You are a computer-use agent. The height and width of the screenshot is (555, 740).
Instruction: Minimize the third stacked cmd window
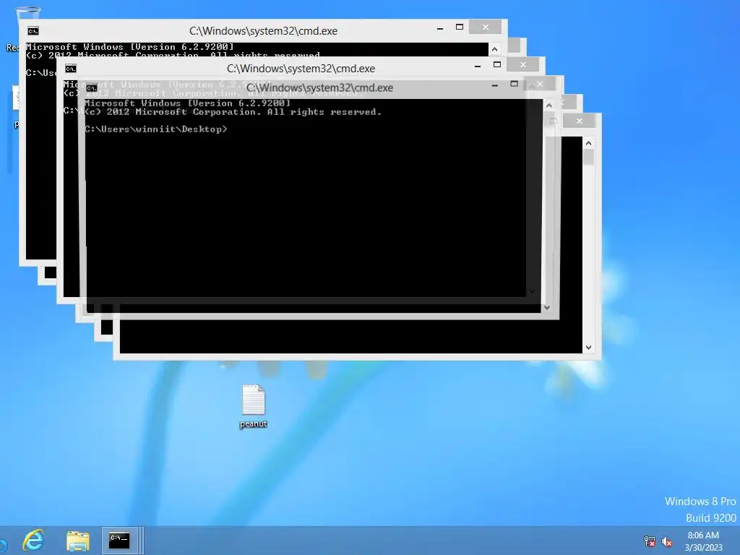click(478, 66)
